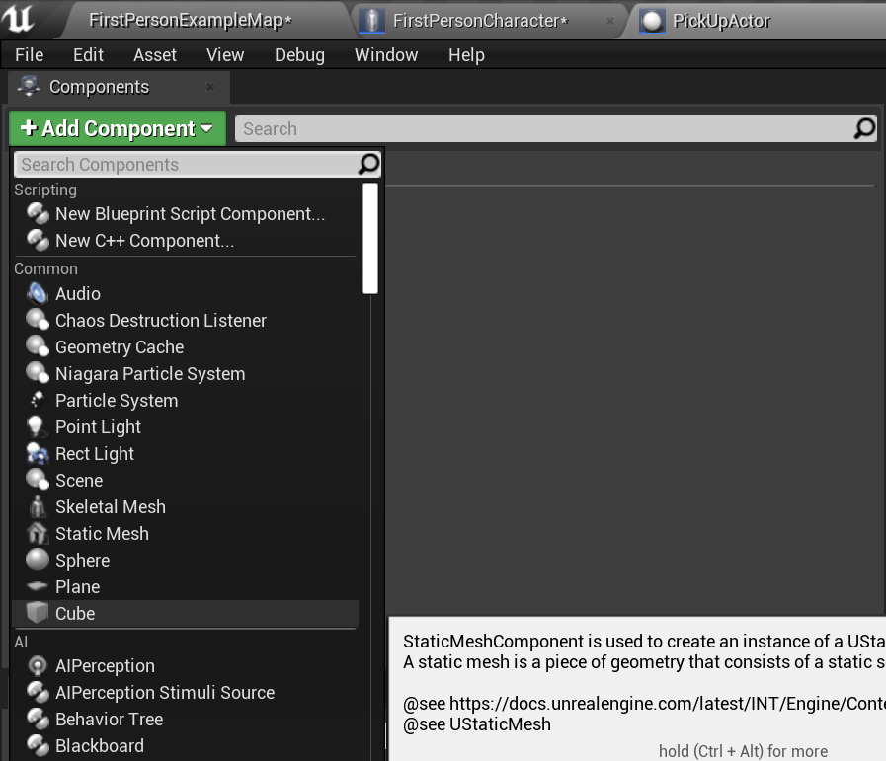Select Plane entry
The width and height of the screenshot is (886, 761).
tap(184, 586)
